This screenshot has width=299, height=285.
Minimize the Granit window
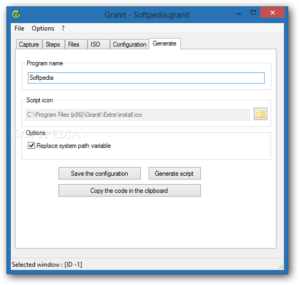pos(239,13)
